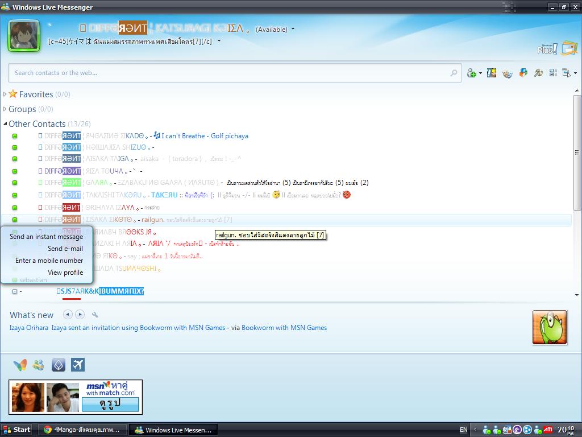The height and width of the screenshot is (437, 582).
Task: Open the dropdown arrow beside show menu icon
Action: (575, 73)
